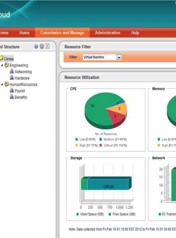176x238 pixels.
Task: Open the Virtual Machine filter dropdown
Action: pos(102,57)
